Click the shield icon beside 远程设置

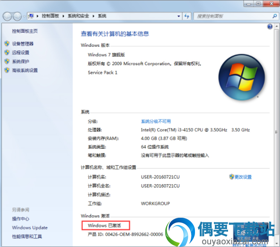(x=7, y=52)
